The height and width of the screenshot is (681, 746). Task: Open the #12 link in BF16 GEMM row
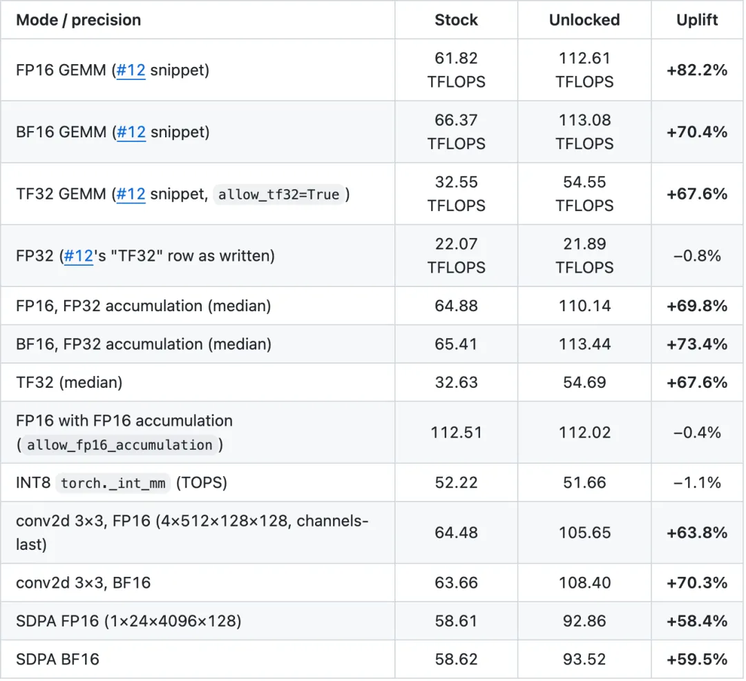[131, 132]
